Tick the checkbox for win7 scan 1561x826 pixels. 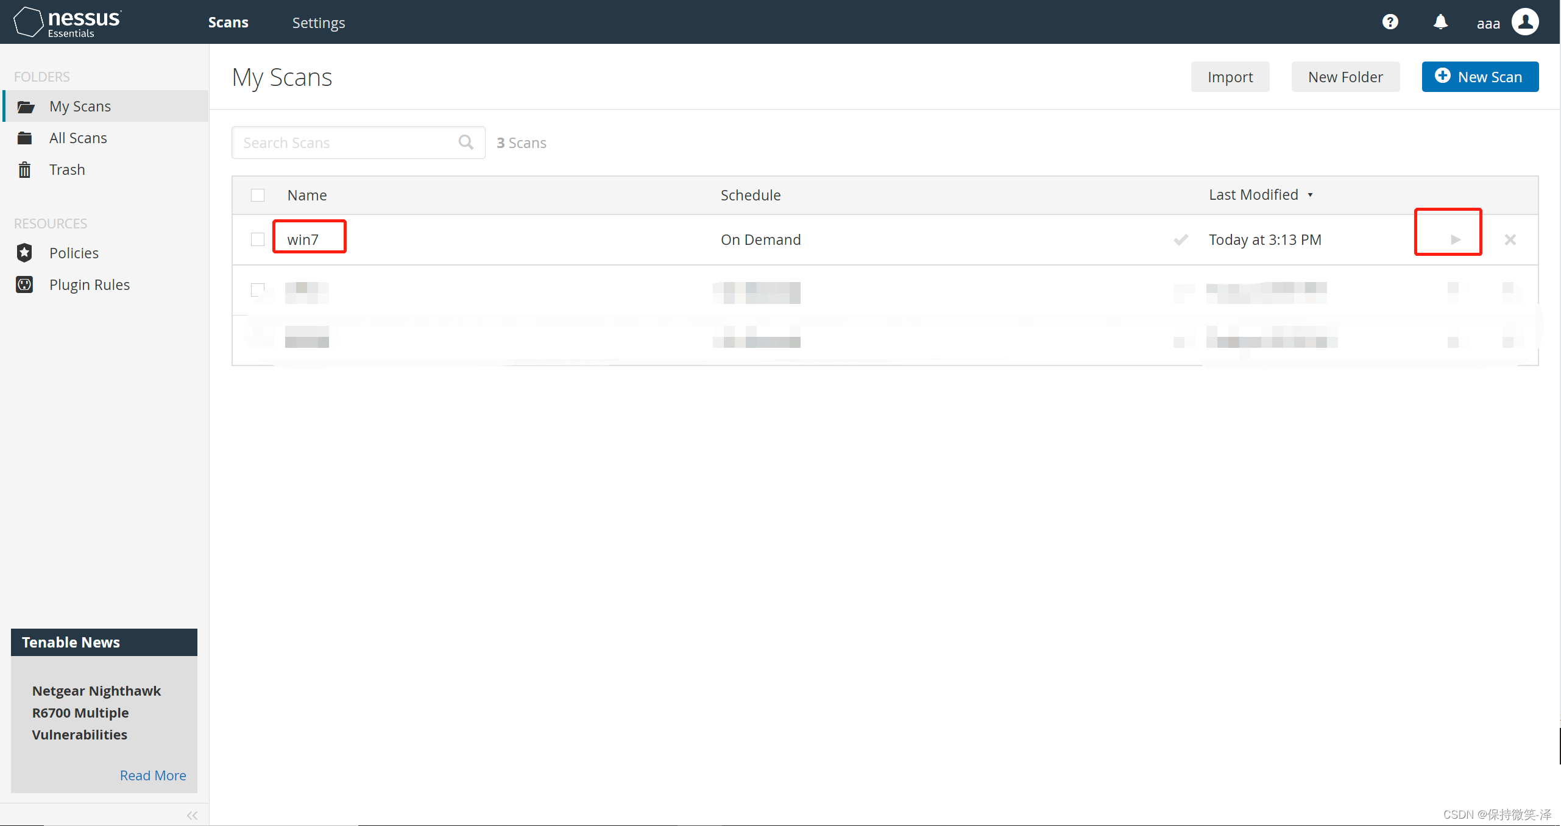point(258,239)
